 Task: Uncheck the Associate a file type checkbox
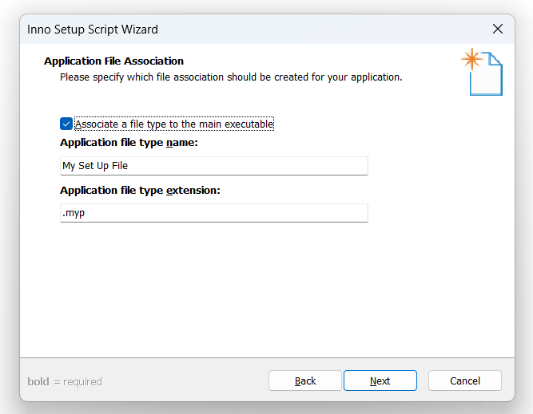[x=66, y=124]
